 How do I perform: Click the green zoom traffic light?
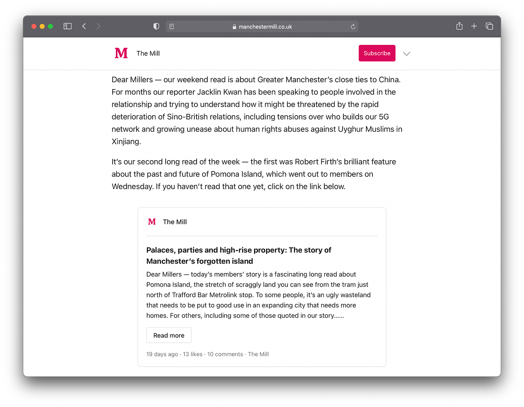point(50,26)
